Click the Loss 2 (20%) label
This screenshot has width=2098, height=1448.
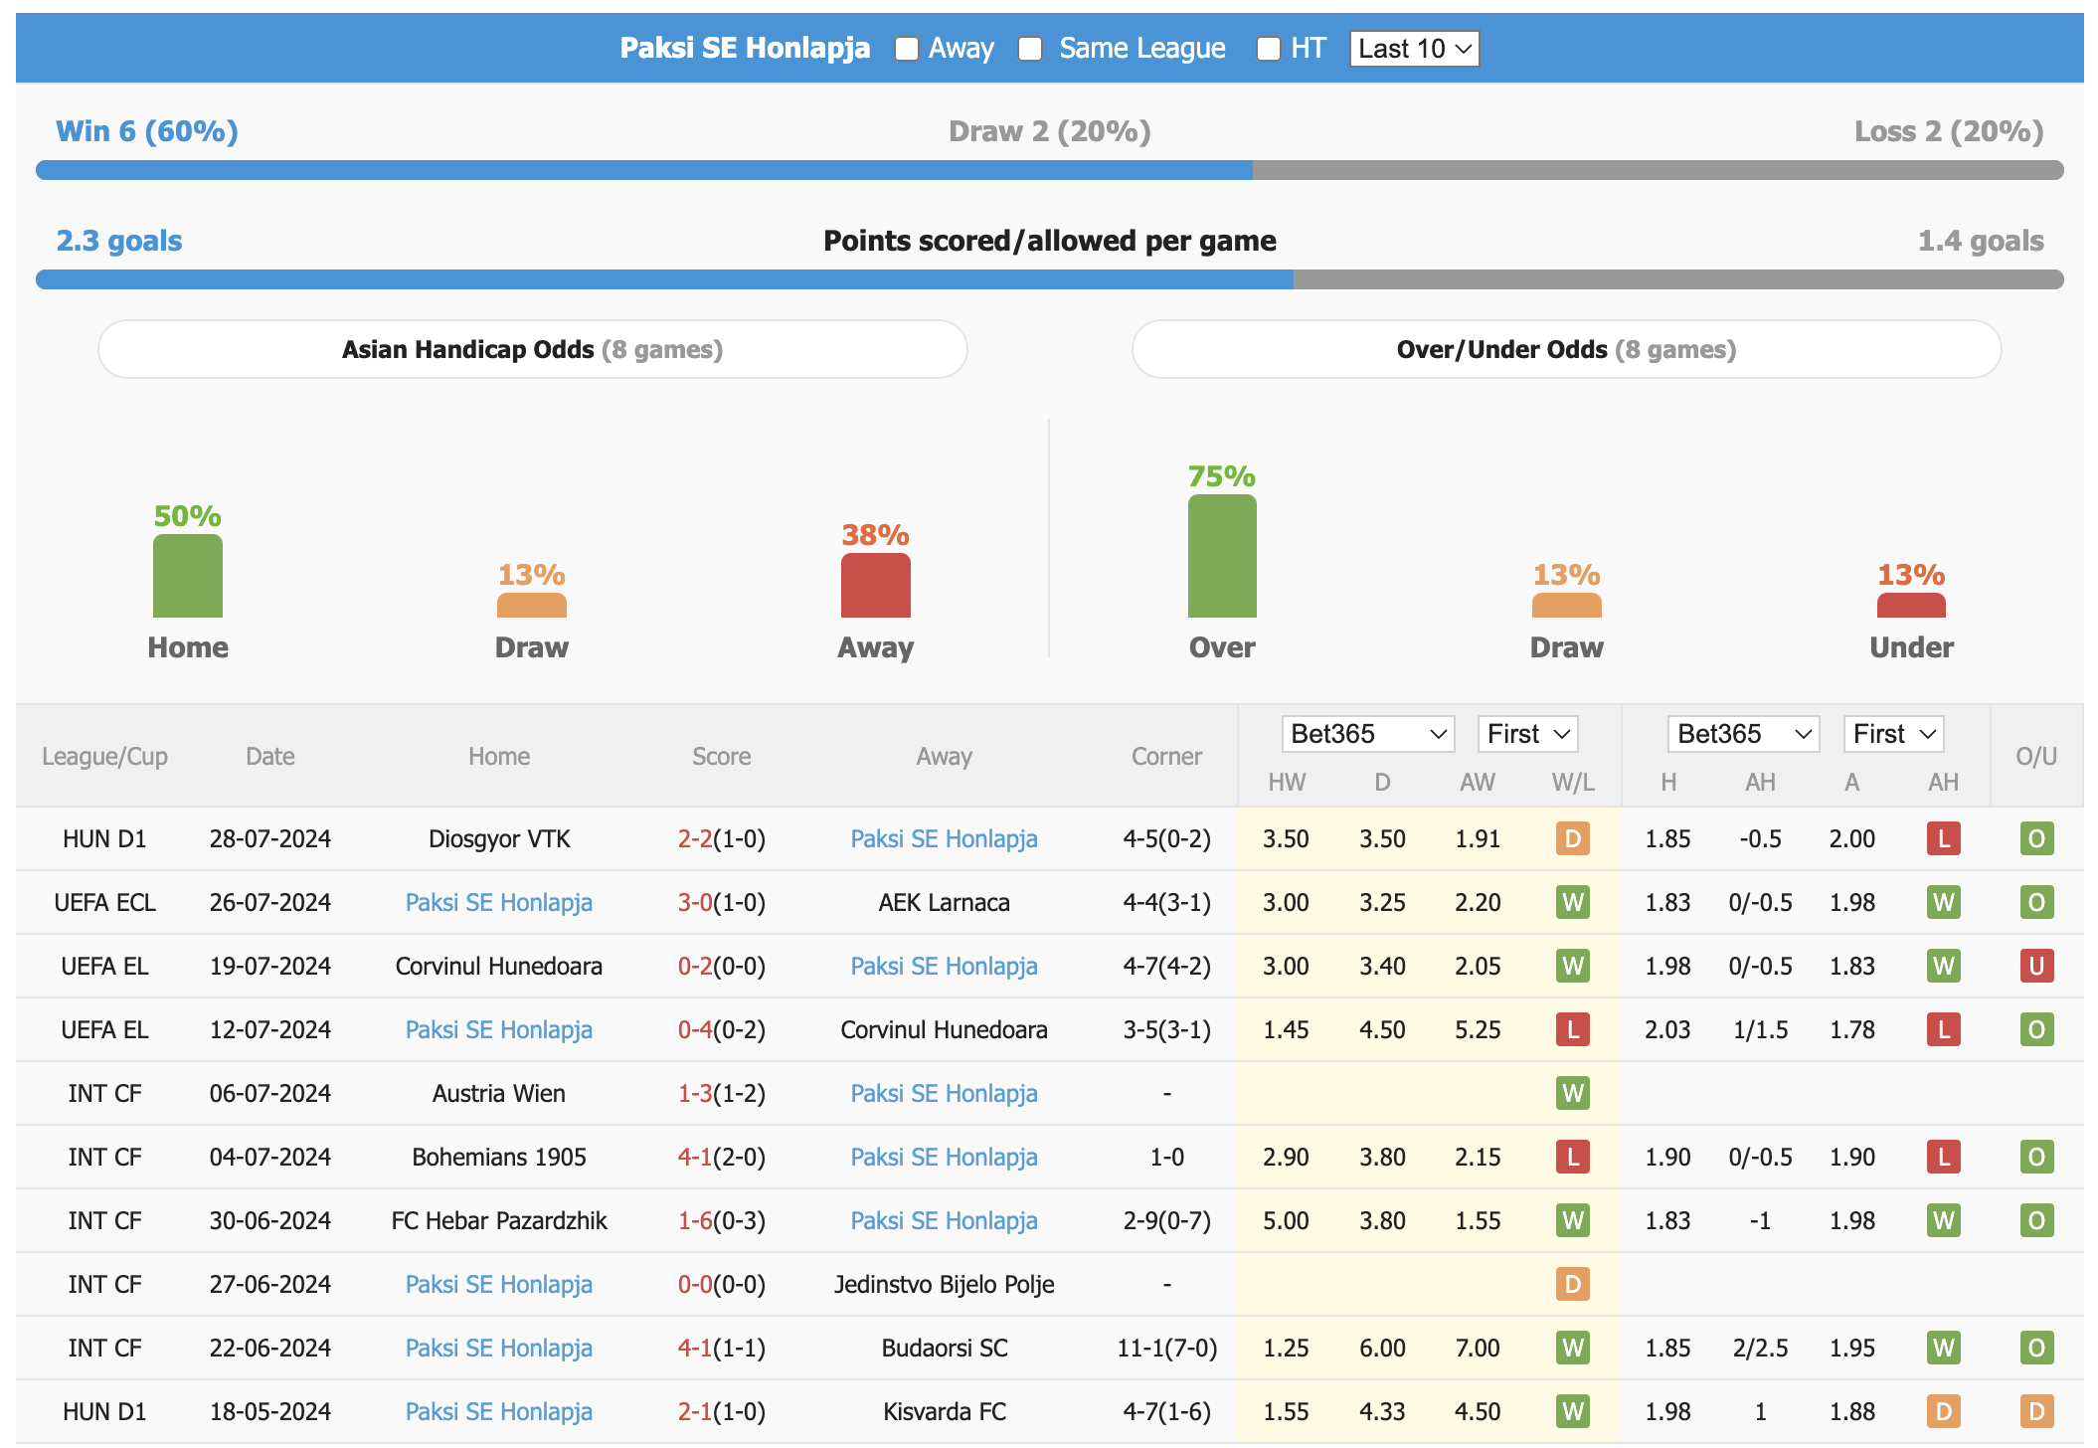click(1949, 131)
